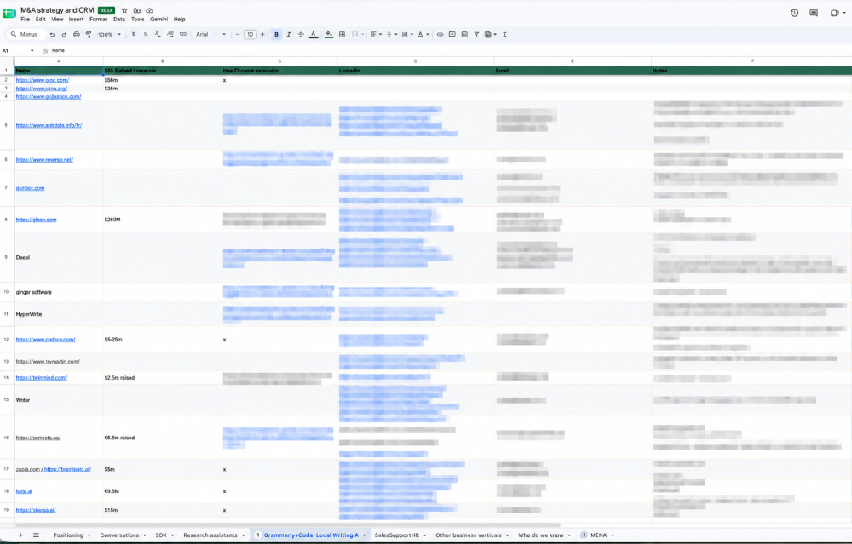Toggle bold formatting button

(x=276, y=34)
